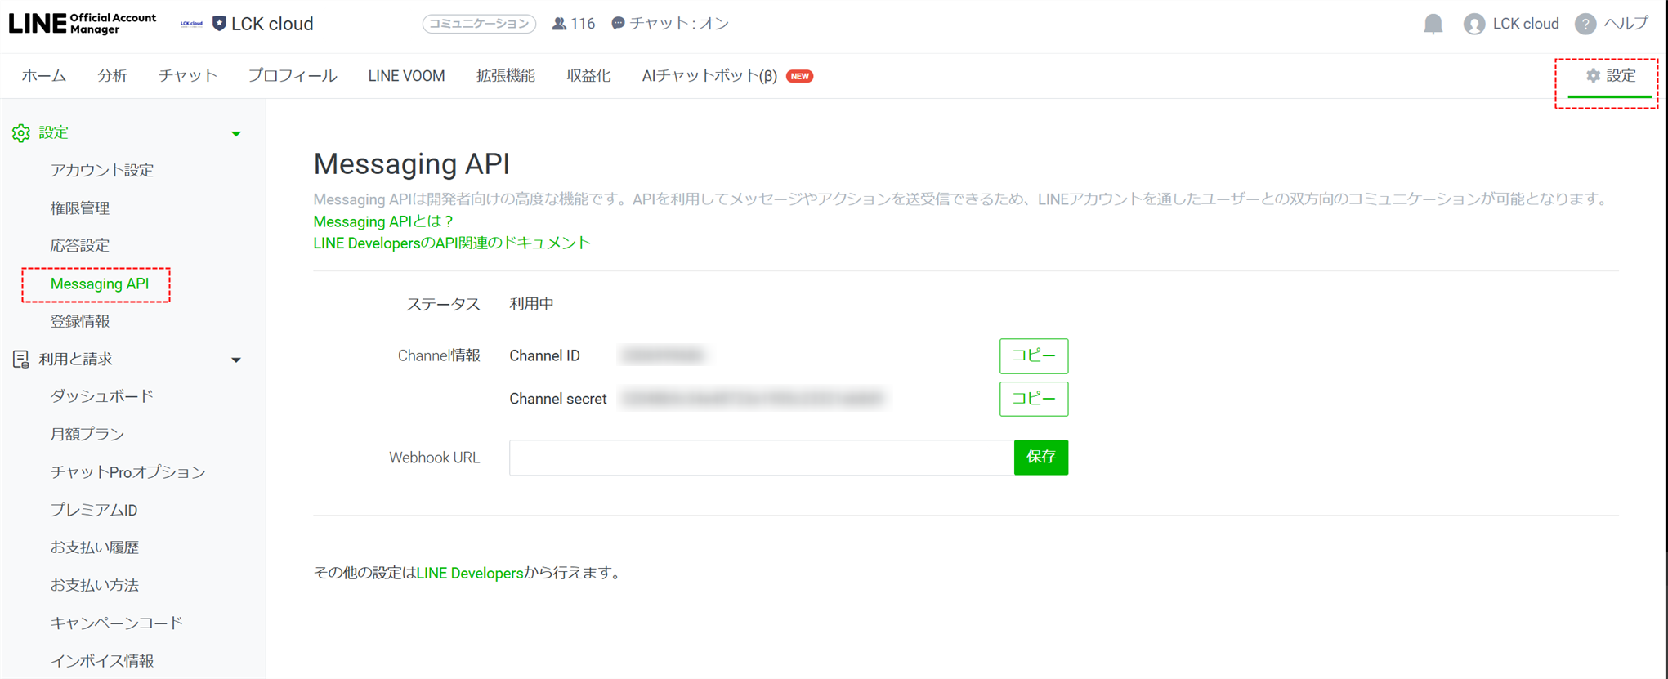Click the shield badge next to LCK cloud

tap(219, 24)
